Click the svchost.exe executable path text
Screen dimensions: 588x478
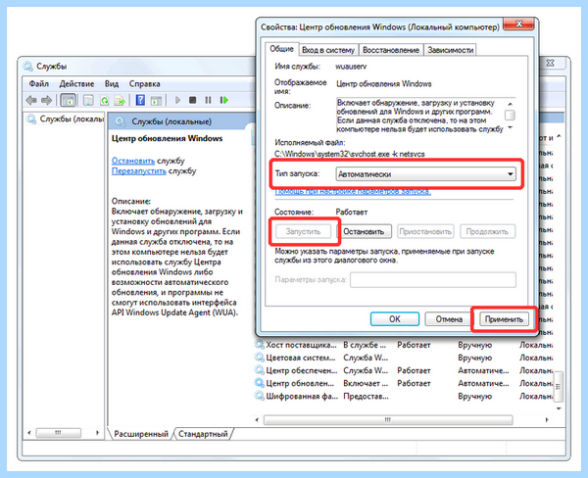(350, 154)
